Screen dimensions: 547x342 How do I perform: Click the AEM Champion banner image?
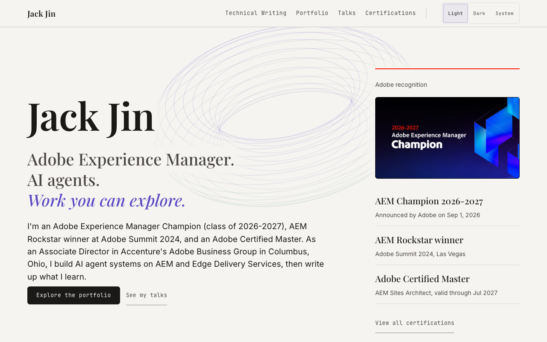pyautogui.click(x=447, y=138)
